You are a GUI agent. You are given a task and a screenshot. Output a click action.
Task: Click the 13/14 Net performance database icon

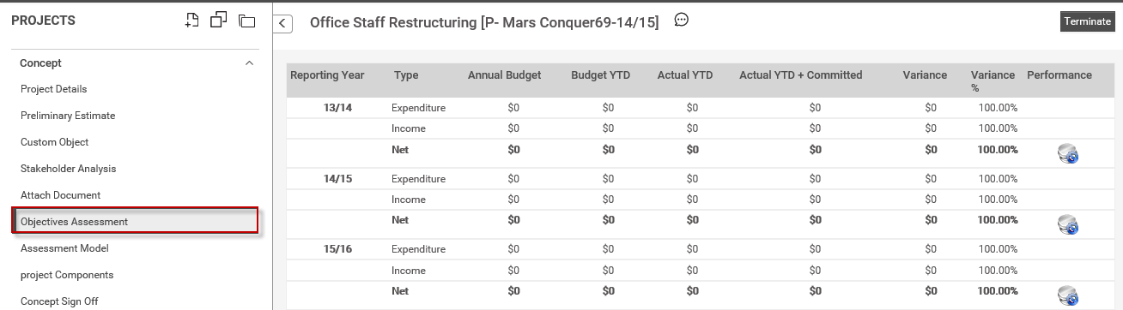pos(1068,153)
